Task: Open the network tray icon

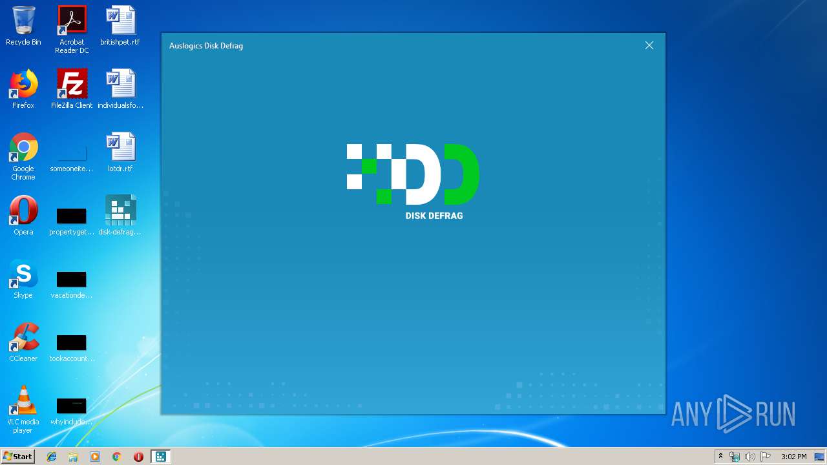Action: click(735, 457)
